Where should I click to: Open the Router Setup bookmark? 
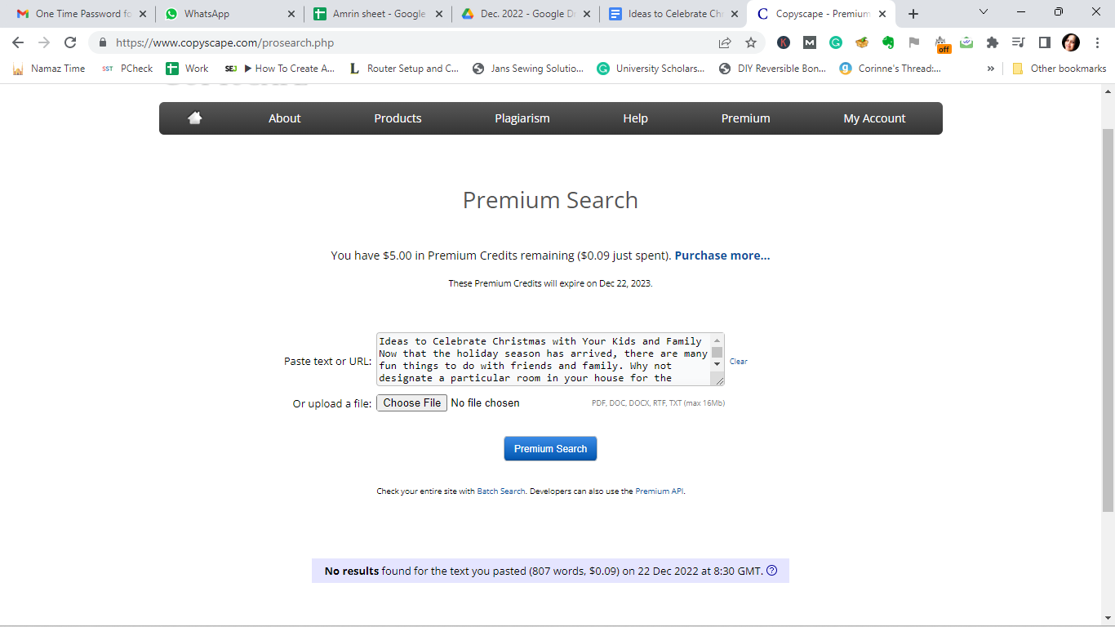click(404, 69)
